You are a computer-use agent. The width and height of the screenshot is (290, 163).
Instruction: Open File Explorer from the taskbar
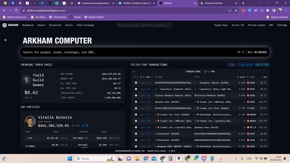click(x=137, y=158)
